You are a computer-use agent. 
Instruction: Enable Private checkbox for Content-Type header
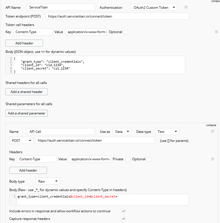point(128,159)
